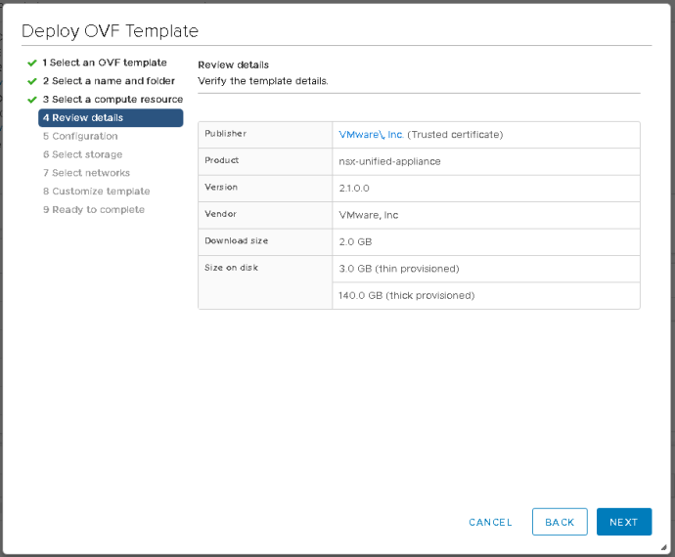Jump to step 5 Configuration

pyautogui.click(x=80, y=137)
